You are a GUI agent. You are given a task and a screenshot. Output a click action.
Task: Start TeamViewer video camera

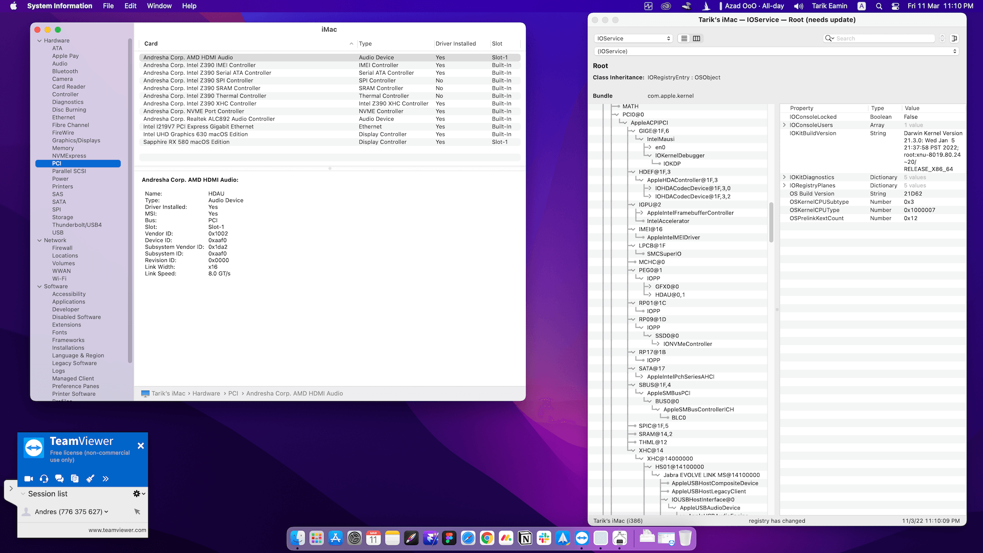coord(29,479)
